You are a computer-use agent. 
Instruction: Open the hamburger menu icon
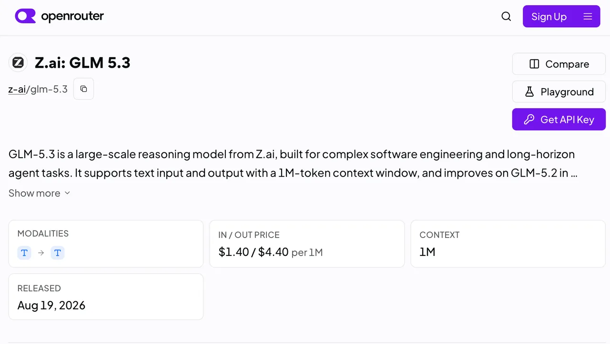pos(588,17)
